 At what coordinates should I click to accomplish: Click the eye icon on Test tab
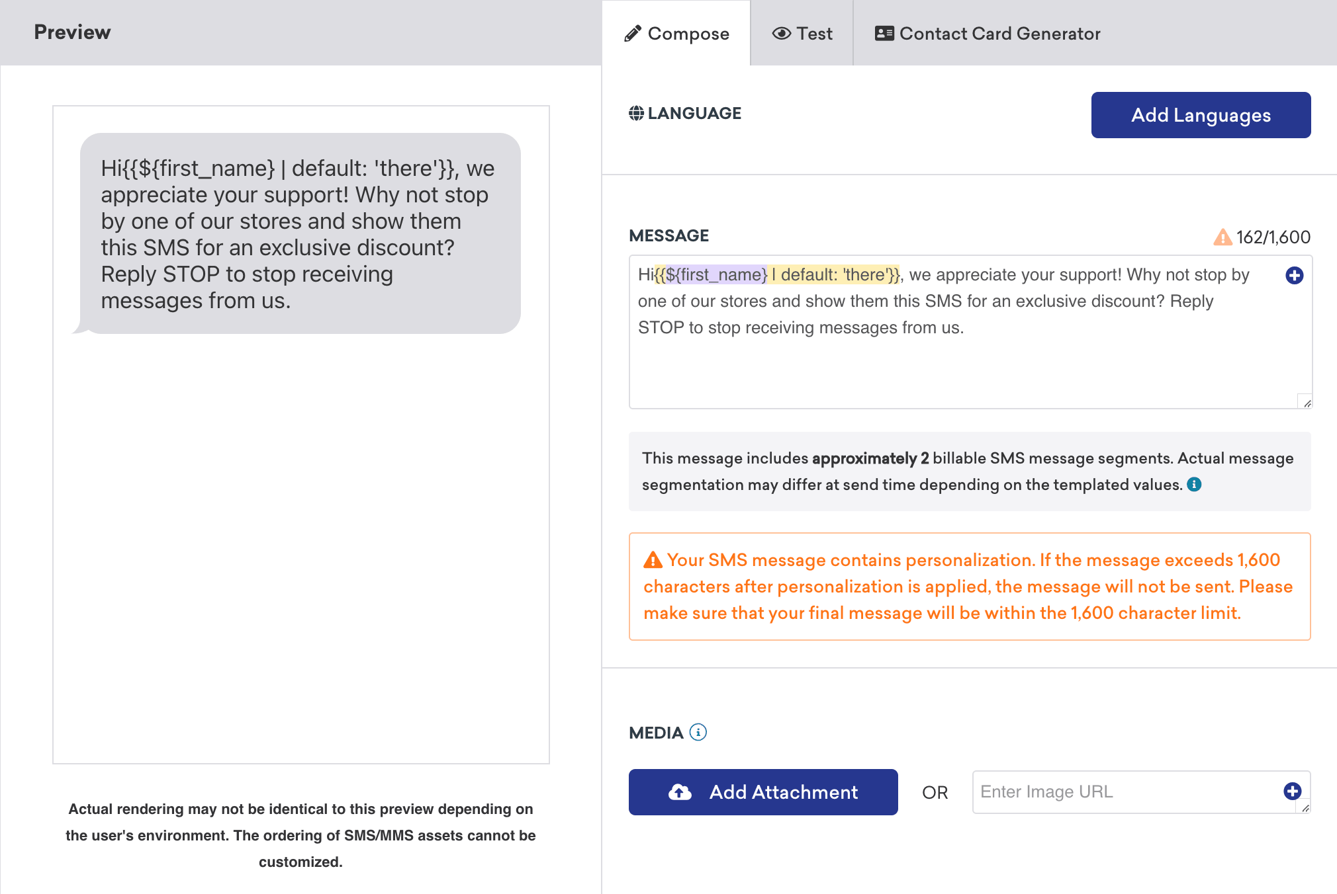click(782, 34)
